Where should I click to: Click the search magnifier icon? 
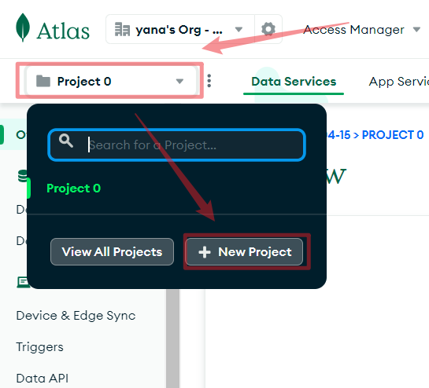click(66, 141)
